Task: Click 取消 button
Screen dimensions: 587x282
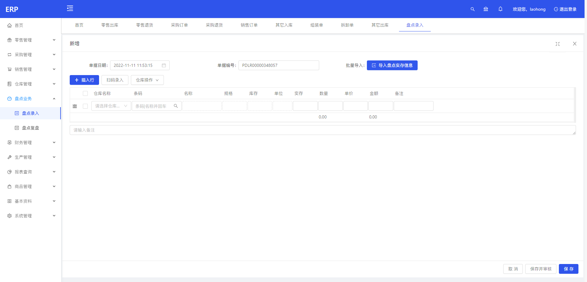Action: 513,269
